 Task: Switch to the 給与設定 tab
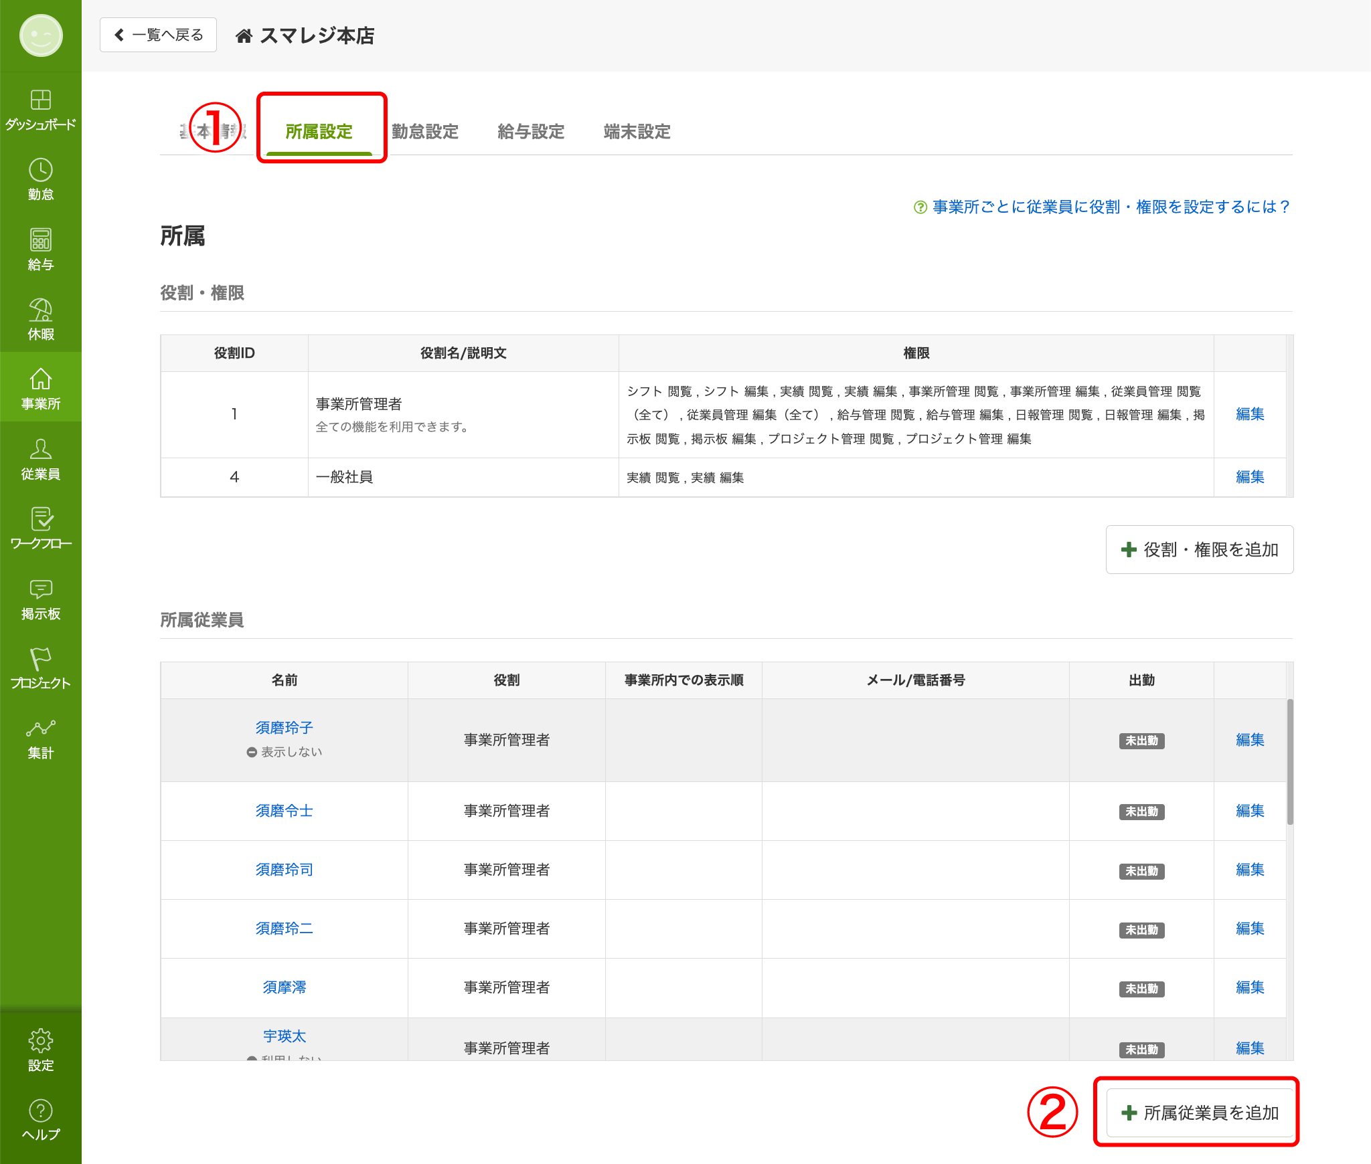tap(531, 132)
